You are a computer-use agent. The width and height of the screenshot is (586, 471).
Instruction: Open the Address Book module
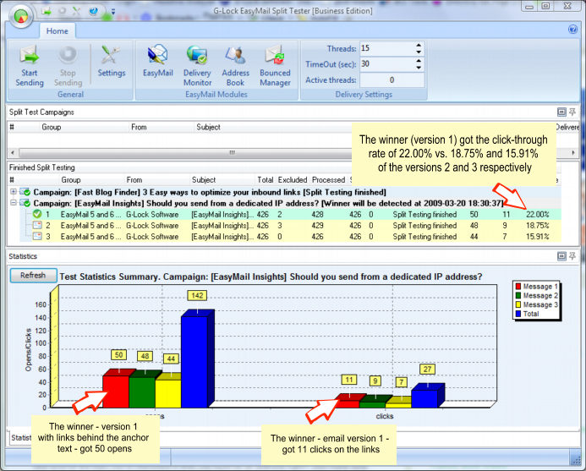point(235,66)
